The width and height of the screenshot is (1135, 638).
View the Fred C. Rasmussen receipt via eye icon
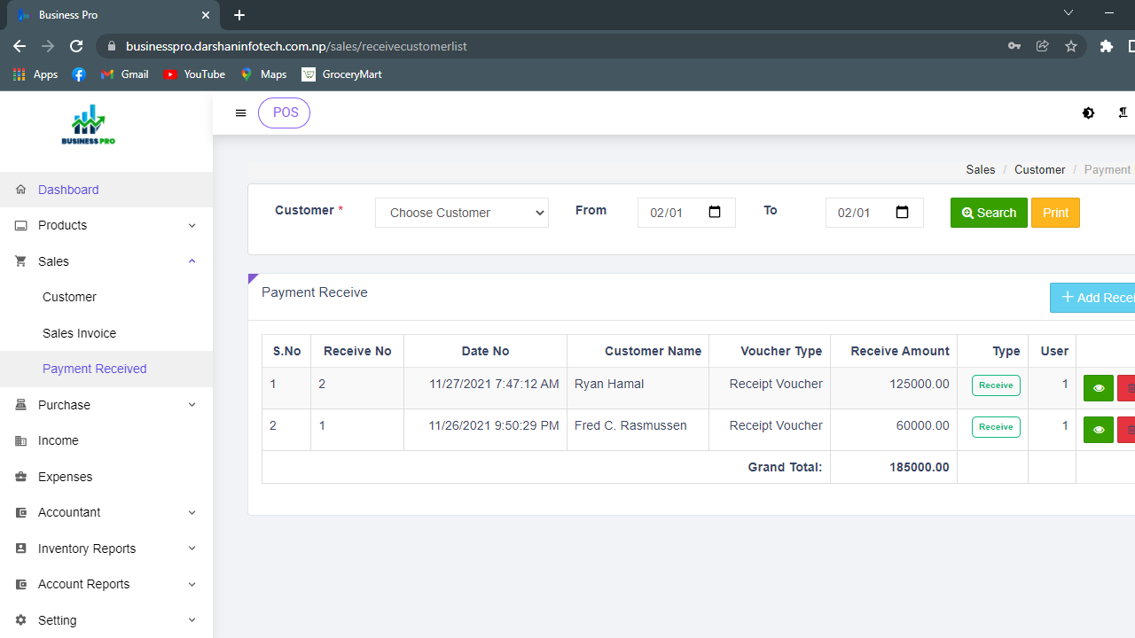tap(1098, 430)
